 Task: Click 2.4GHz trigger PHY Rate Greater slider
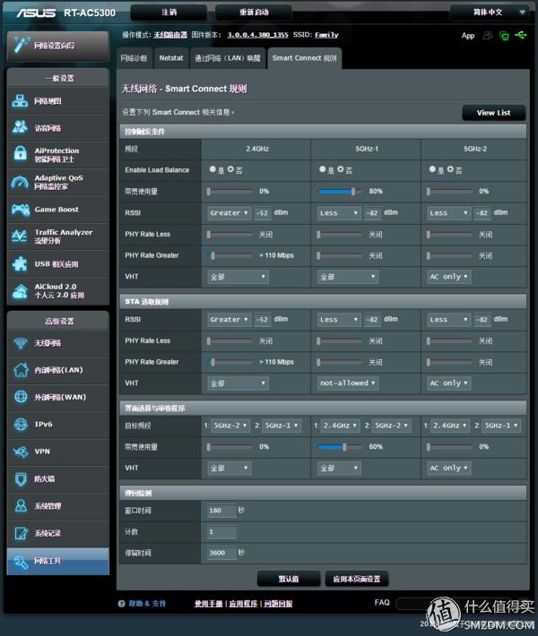[x=230, y=255]
